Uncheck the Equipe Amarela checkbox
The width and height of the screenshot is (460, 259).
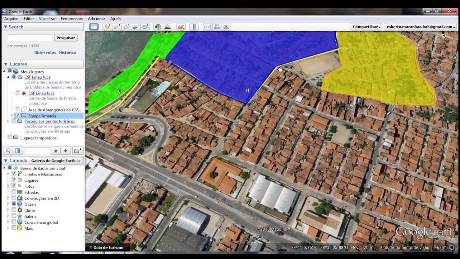(x=18, y=115)
